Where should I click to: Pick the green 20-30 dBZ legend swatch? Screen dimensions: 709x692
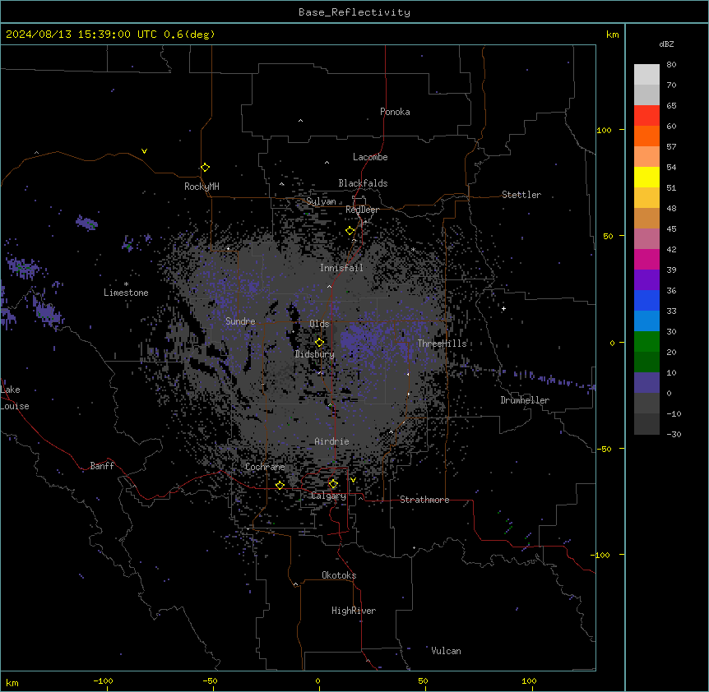(646, 342)
